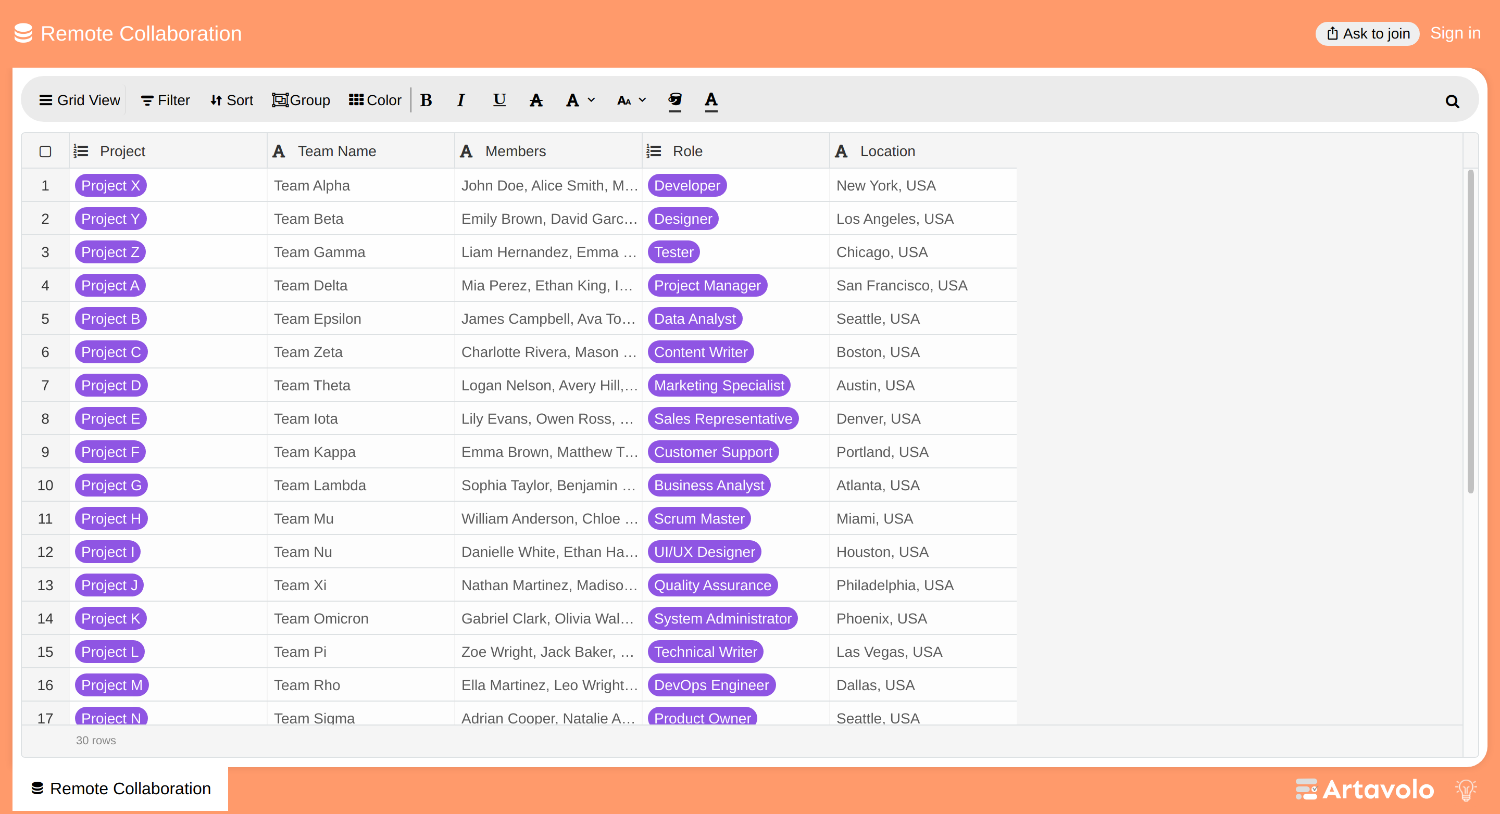Image resolution: width=1500 pixels, height=814 pixels.
Task: Click the Team Kappa cell
Action: click(360, 452)
